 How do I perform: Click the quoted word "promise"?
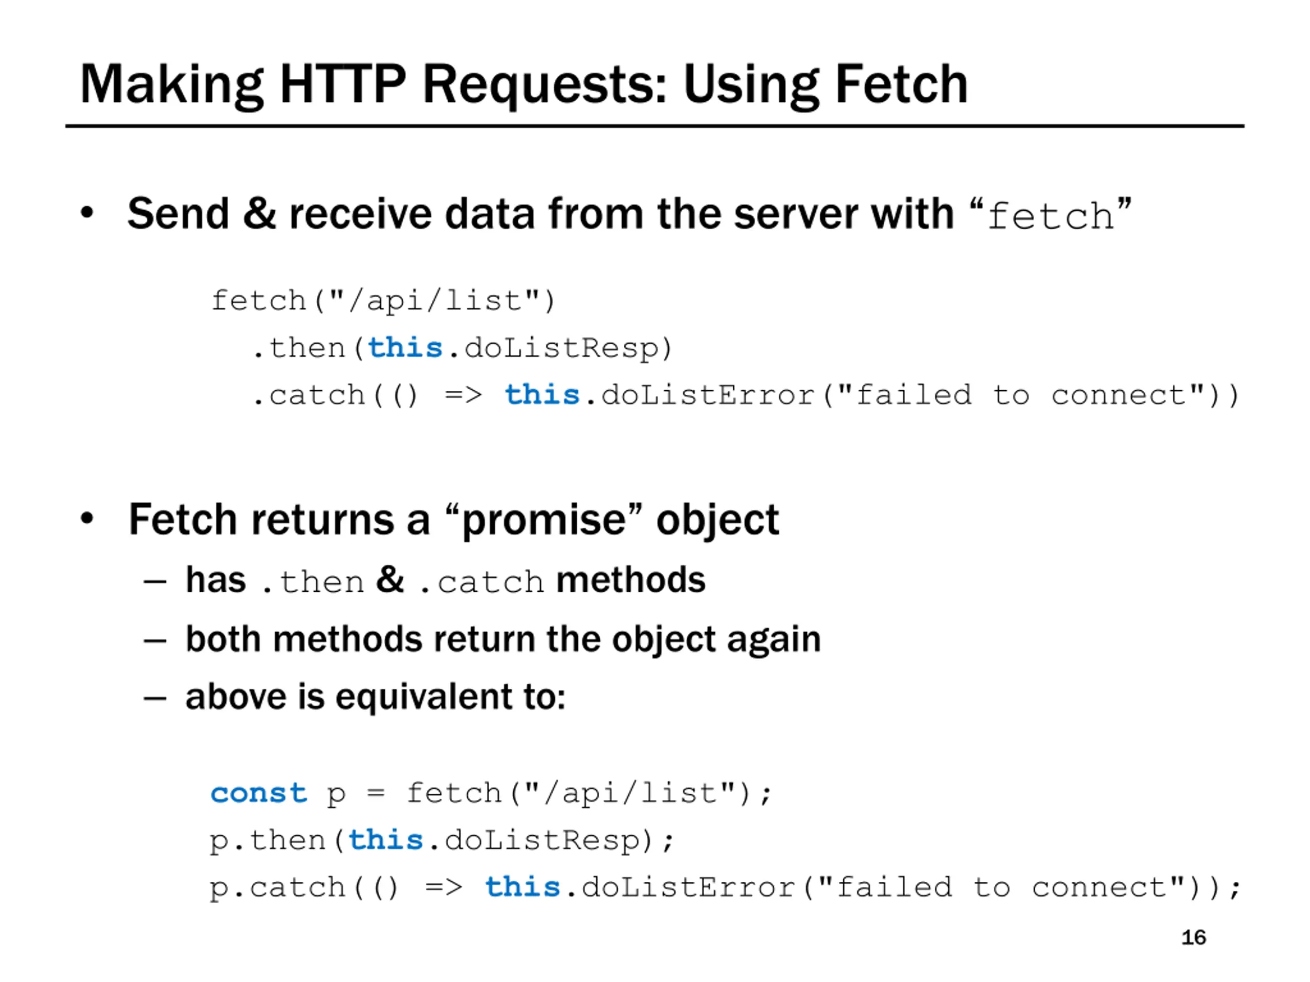[x=543, y=520]
